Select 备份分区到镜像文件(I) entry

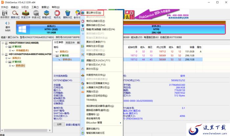[98, 83]
